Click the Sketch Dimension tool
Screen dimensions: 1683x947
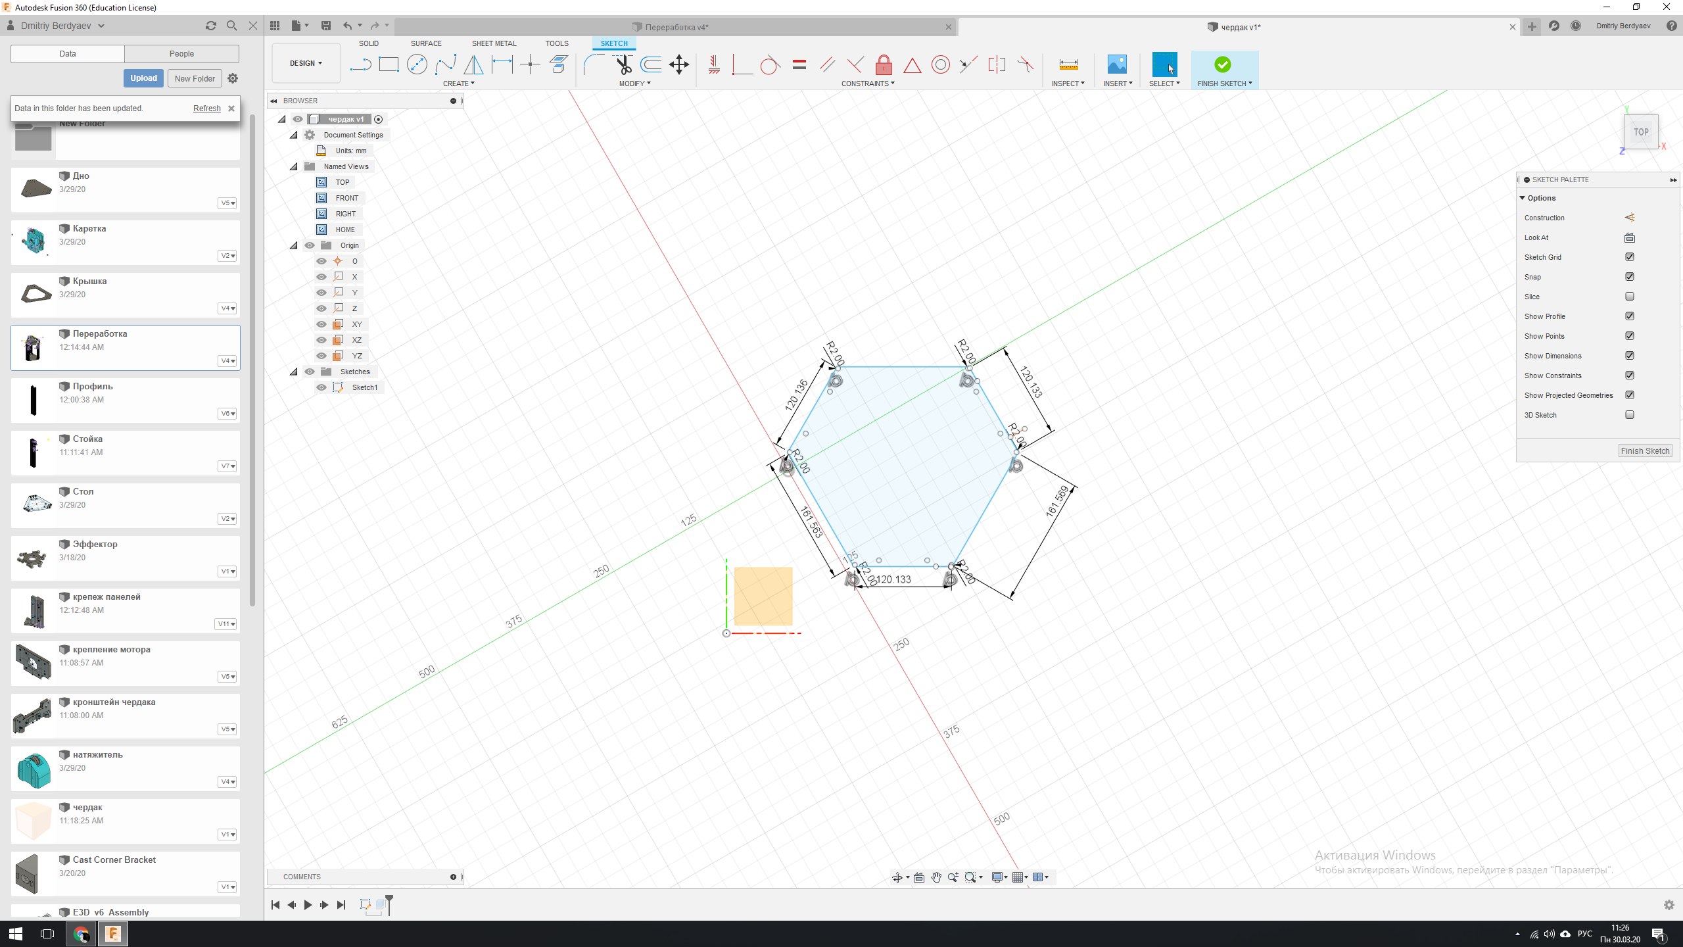[502, 64]
